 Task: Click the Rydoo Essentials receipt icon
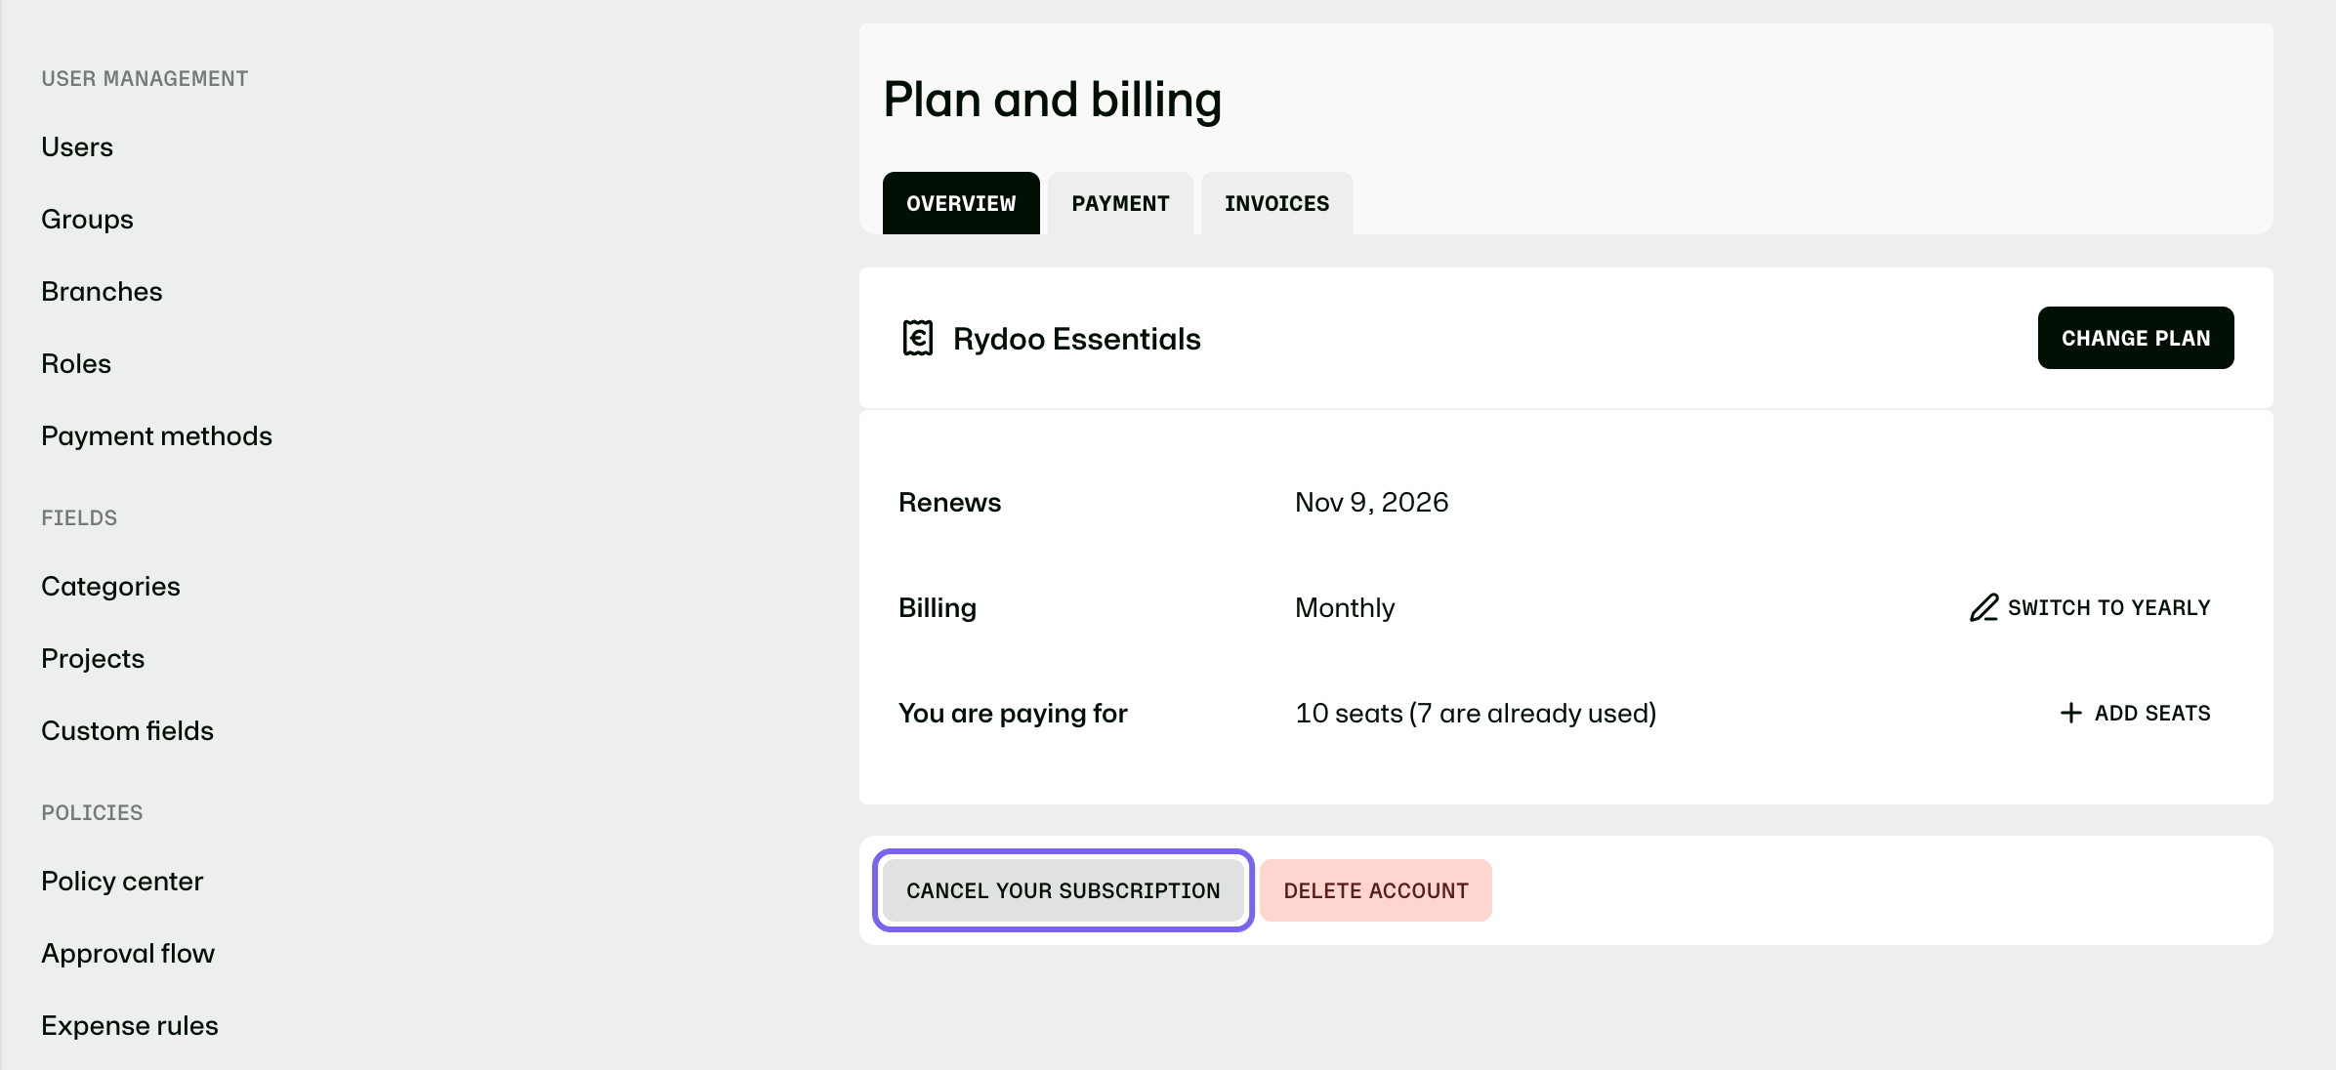point(917,338)
